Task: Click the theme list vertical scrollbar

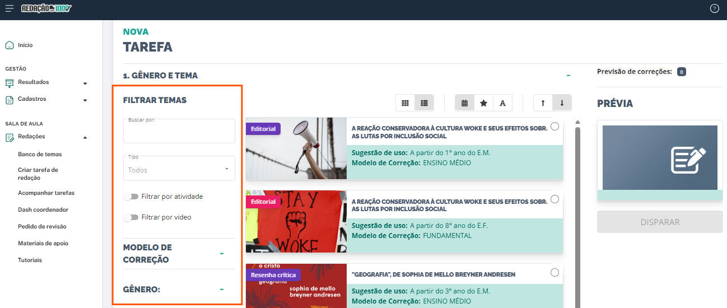Action: 577,216
